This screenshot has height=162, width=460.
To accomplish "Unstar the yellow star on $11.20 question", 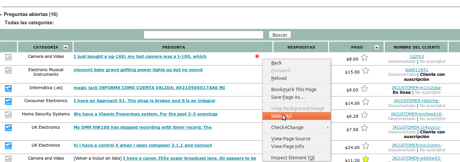I will pyautogui.click(x=366, y=159).
